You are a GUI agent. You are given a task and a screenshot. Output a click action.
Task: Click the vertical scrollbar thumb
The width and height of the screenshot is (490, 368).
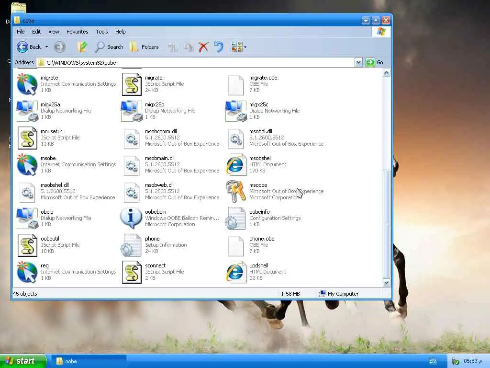pos(387,224)
